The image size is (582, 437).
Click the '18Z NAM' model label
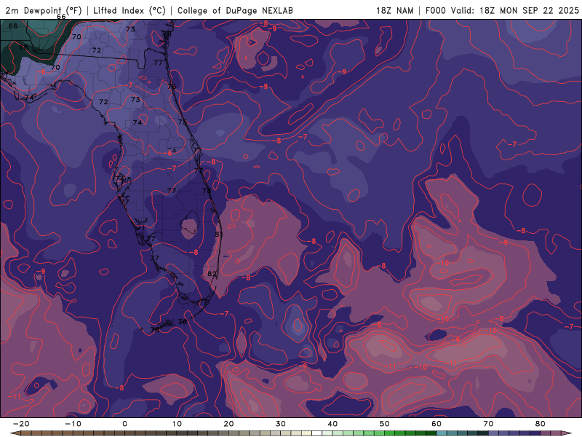tap(395, 10)
